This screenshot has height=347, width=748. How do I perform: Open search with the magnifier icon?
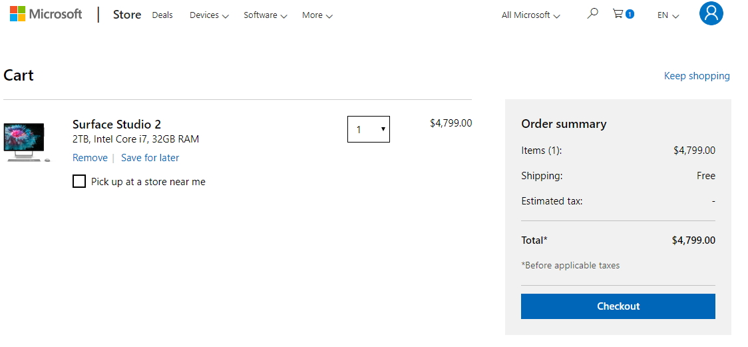click(592, 13)
